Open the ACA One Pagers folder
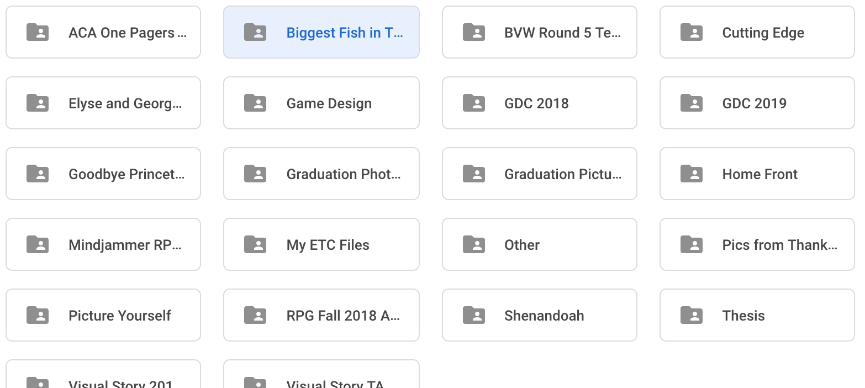This screenshot has height=388, width=865. (x=127, y=33)
